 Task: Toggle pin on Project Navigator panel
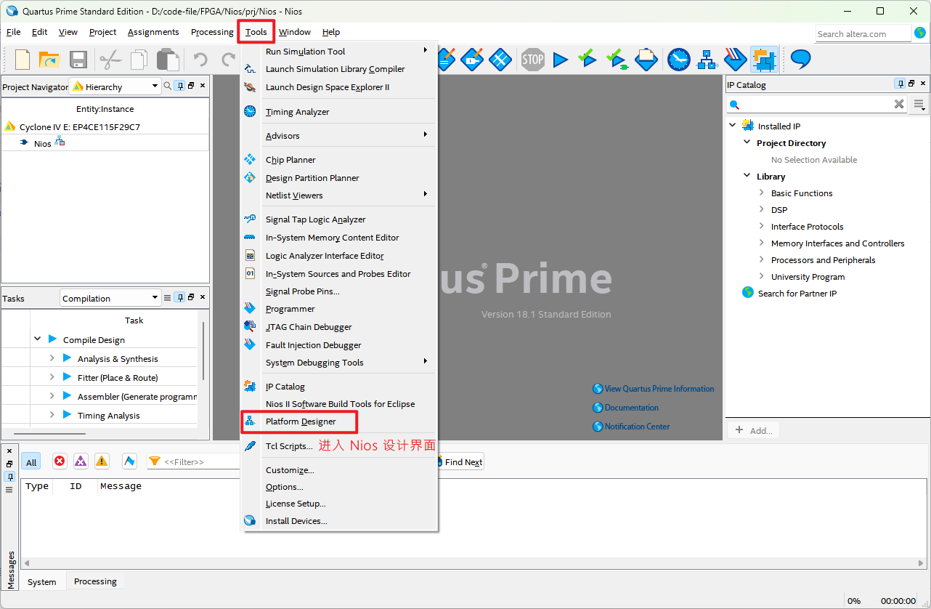[x=180, y=86]
